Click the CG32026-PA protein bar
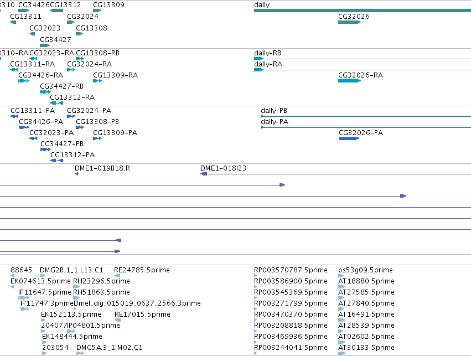471x356 pixels. tap(349, 138)
